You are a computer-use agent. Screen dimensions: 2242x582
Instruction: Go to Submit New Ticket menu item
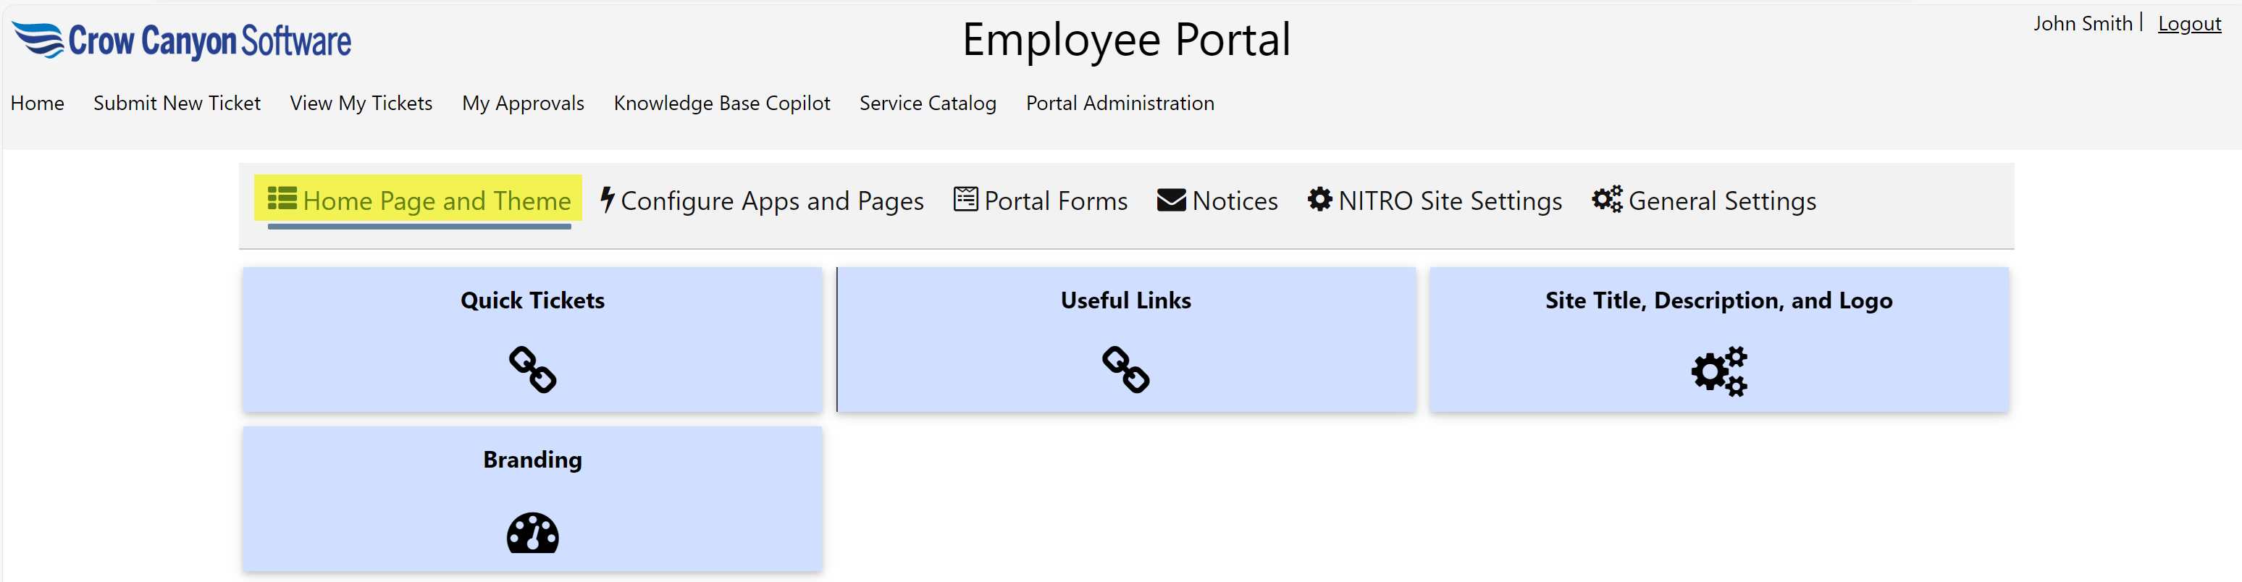click(177, 103)
